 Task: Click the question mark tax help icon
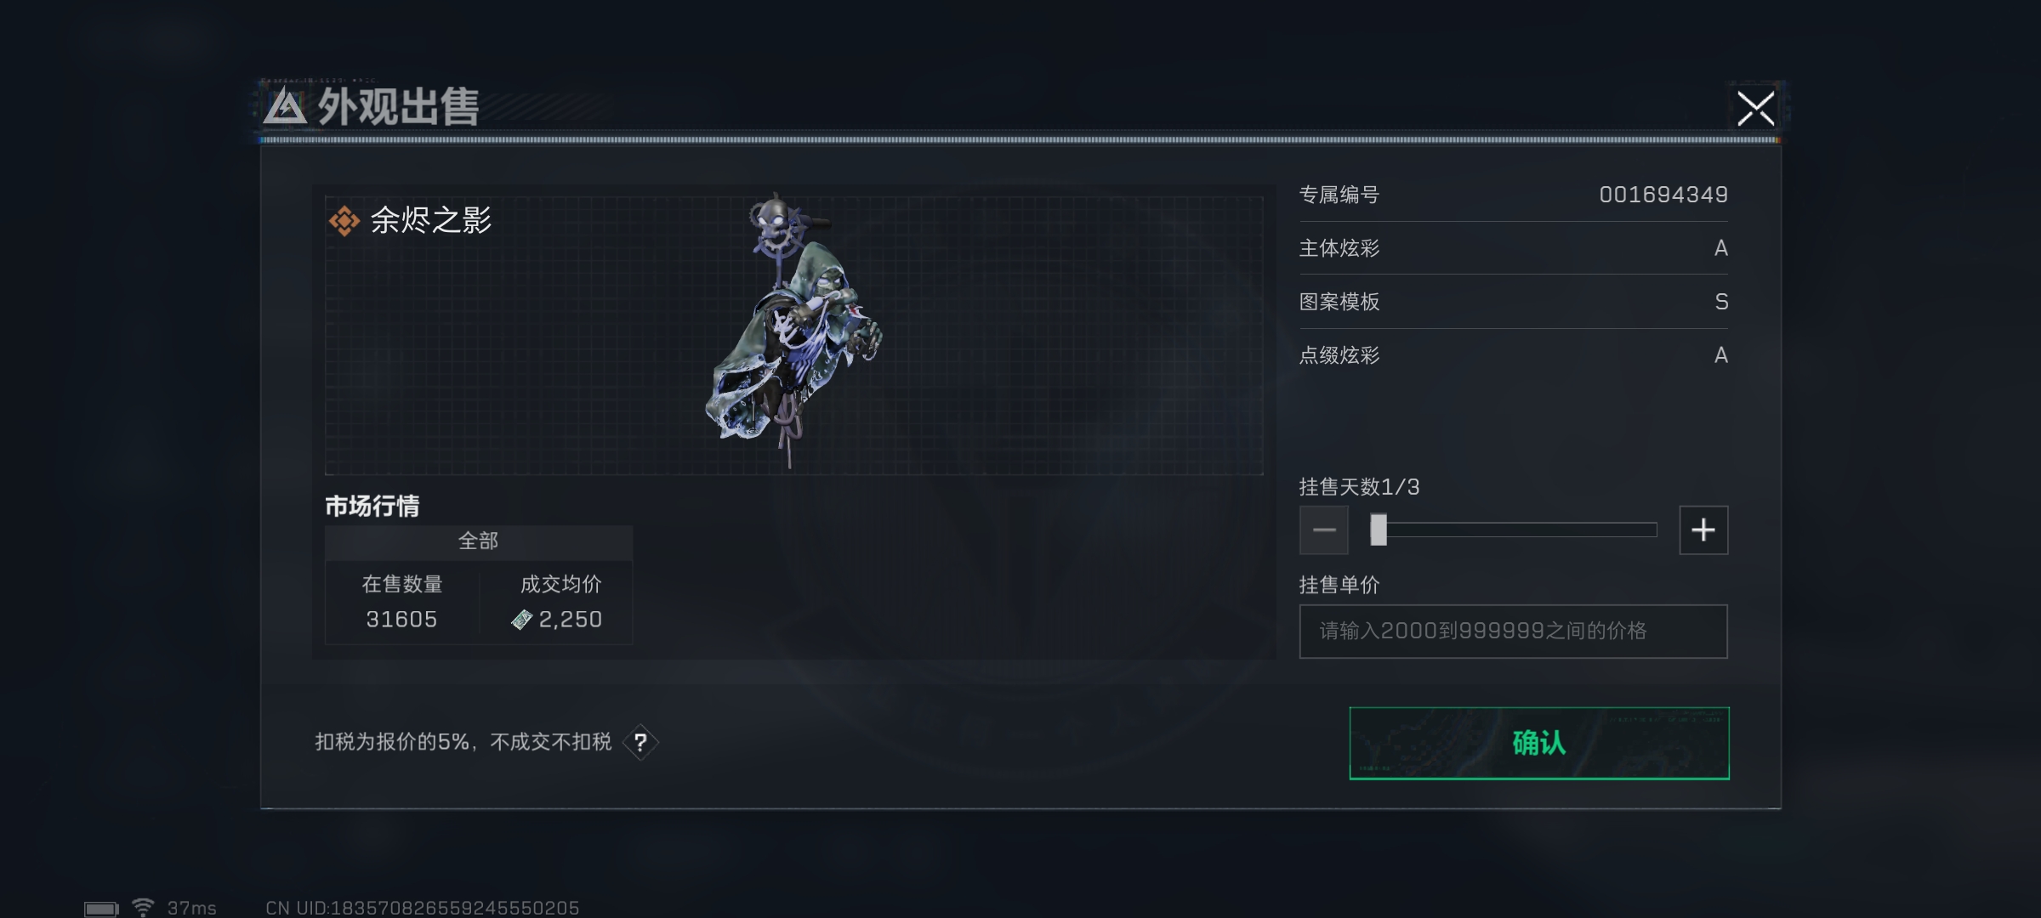pyautogui.click(x=640, y=742)
